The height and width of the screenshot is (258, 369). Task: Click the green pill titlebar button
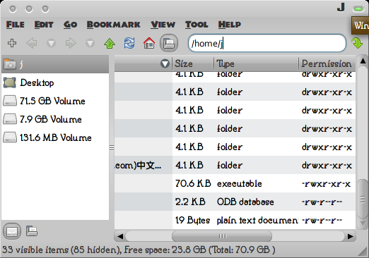(358, 9)
